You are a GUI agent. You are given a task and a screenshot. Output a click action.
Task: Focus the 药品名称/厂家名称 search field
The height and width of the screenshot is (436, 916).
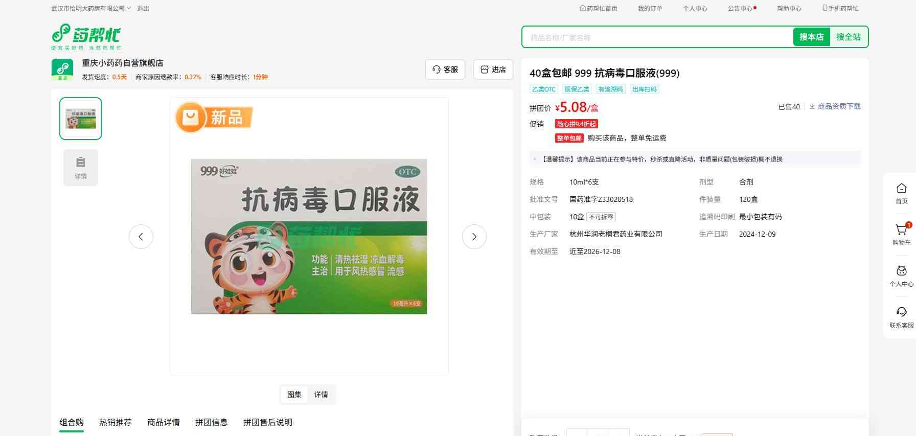657,37
